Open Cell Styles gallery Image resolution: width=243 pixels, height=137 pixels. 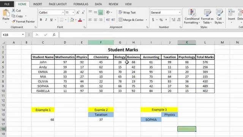click(219, 16)
